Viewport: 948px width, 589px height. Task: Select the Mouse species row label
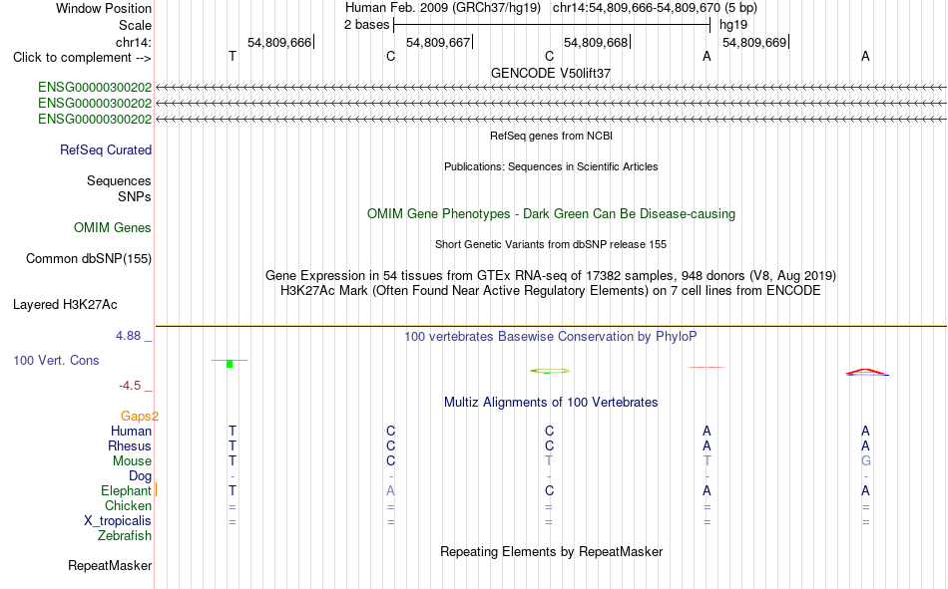pos(132,461)
